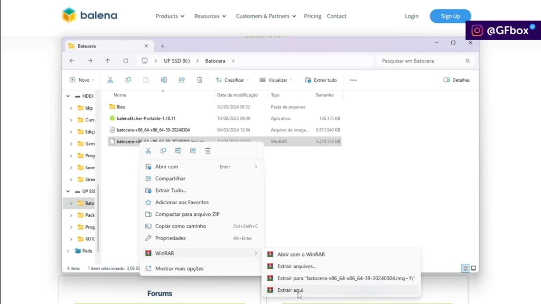Choose Copiar como caminho
Image resolution: width=541 pixels, height=304 pixels.
click(x=201, y=226)
